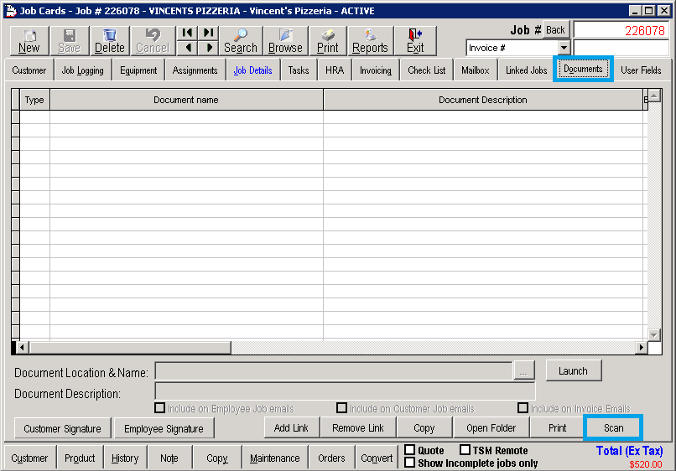Delete the current job card
This screenshot has width=676, height=471.
click(109, 40)
